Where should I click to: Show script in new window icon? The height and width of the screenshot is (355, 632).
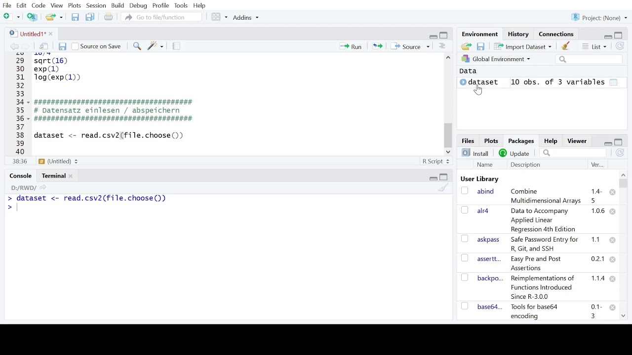(x=44, y=46)
